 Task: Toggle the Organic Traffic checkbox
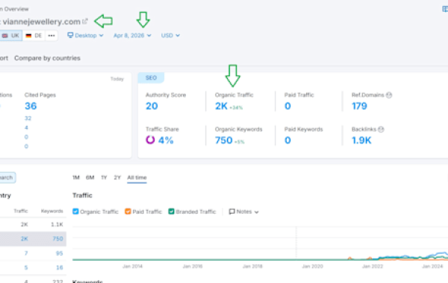[x=75, y=212]
